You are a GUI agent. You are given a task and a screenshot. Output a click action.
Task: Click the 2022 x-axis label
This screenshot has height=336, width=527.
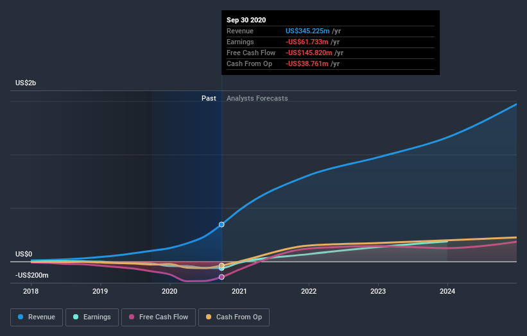click(309, 291)
